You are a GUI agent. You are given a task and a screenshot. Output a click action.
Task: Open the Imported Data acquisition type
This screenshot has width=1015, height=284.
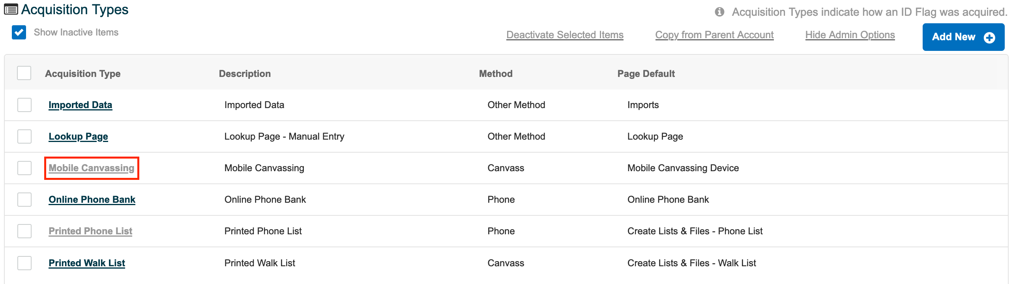point(81,105)
